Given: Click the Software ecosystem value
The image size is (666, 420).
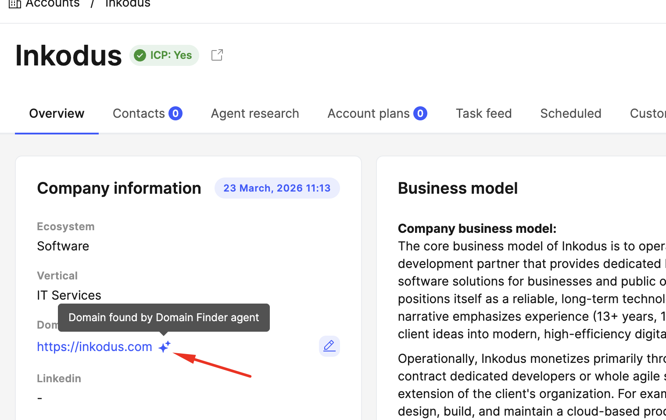Looking at the screenshot, I should point(63,246).
